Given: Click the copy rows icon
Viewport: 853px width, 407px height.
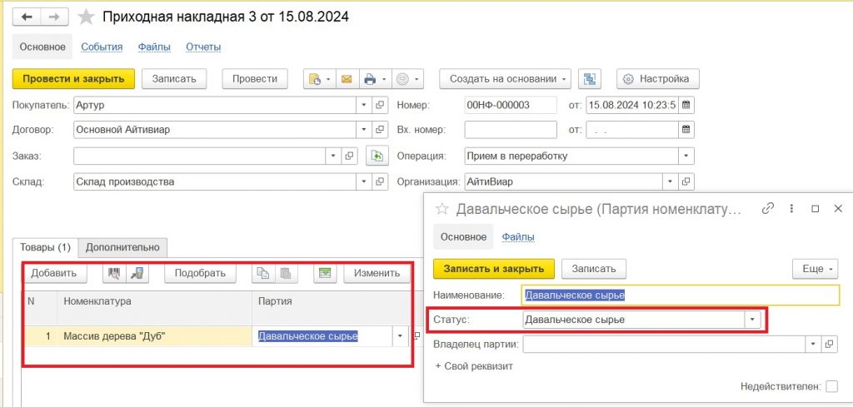Looking at the screenshot, I should (x=262, y=273).
